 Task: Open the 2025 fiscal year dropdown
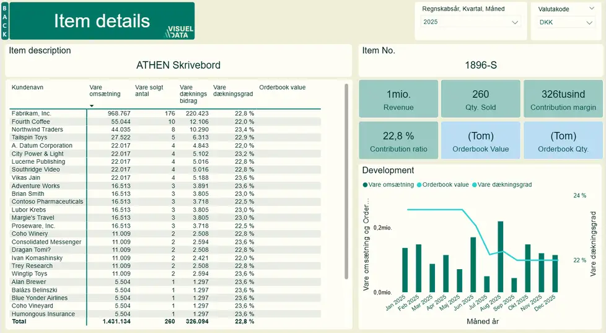coord(470,22)
